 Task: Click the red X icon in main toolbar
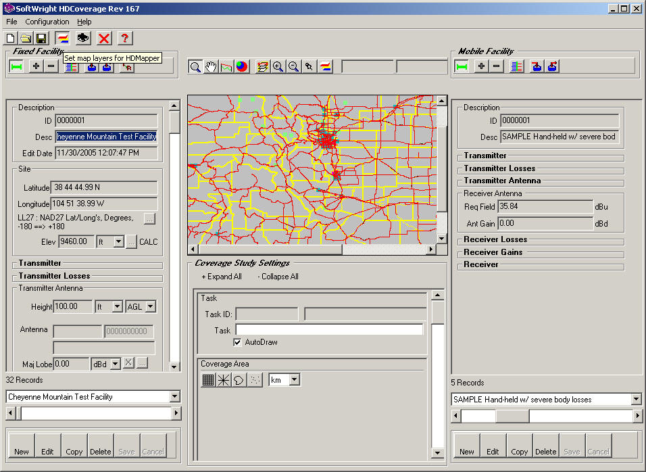104,39
